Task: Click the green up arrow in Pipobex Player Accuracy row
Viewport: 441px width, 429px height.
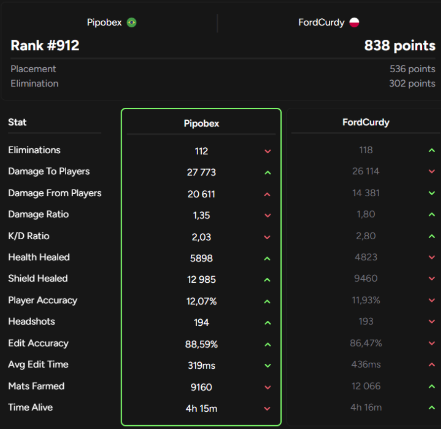Action: pyautogui.click(x=267, y=301)
